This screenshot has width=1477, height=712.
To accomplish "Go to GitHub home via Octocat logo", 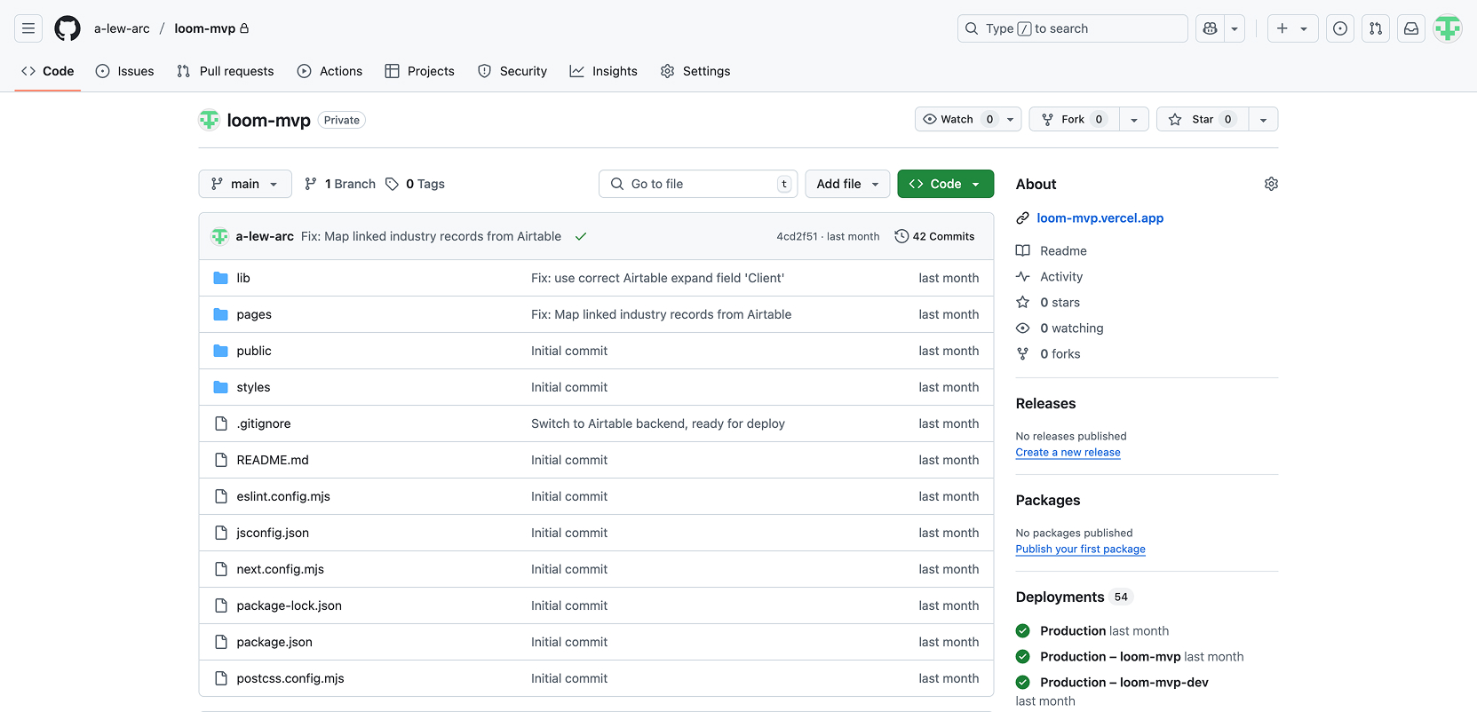I will point(67,28).
